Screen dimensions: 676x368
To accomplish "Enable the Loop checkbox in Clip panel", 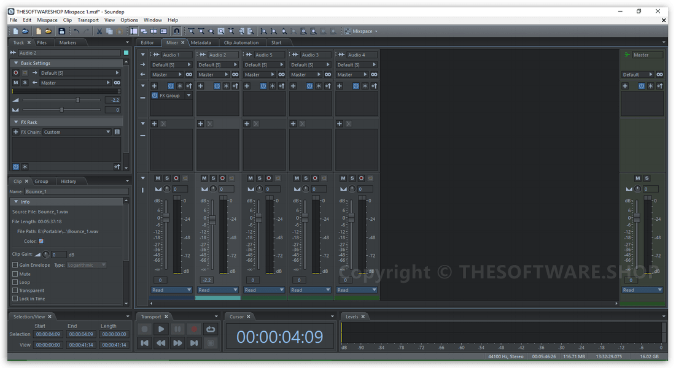I will (15, 282).
